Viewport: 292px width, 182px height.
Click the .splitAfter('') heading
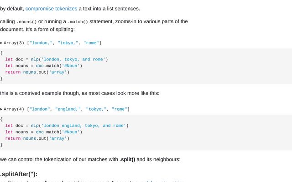point(19,174)
